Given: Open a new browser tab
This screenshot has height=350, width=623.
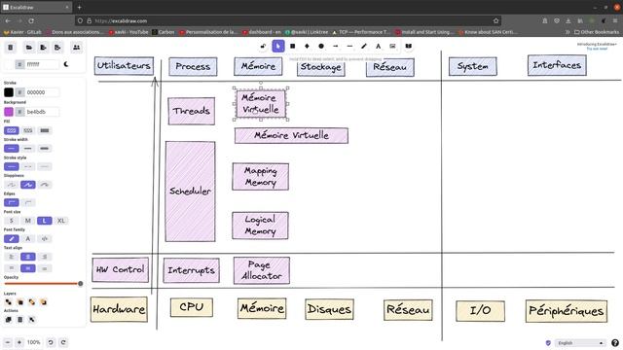Looking at the screenshot, I should [x=80, y=7].
